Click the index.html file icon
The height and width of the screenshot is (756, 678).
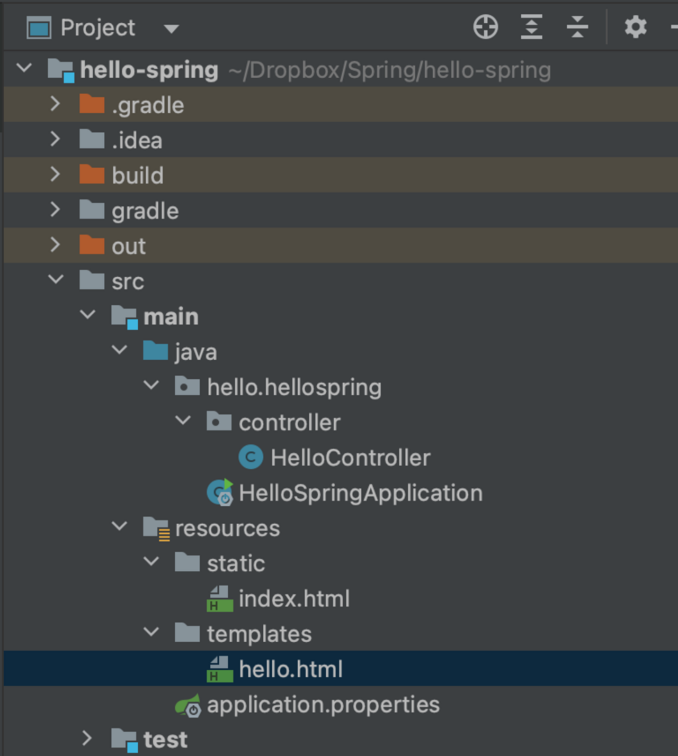220,598
